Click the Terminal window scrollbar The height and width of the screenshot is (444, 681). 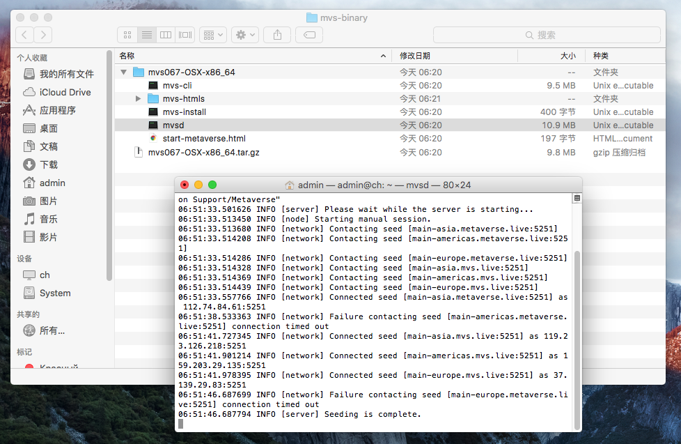point(577,339)
